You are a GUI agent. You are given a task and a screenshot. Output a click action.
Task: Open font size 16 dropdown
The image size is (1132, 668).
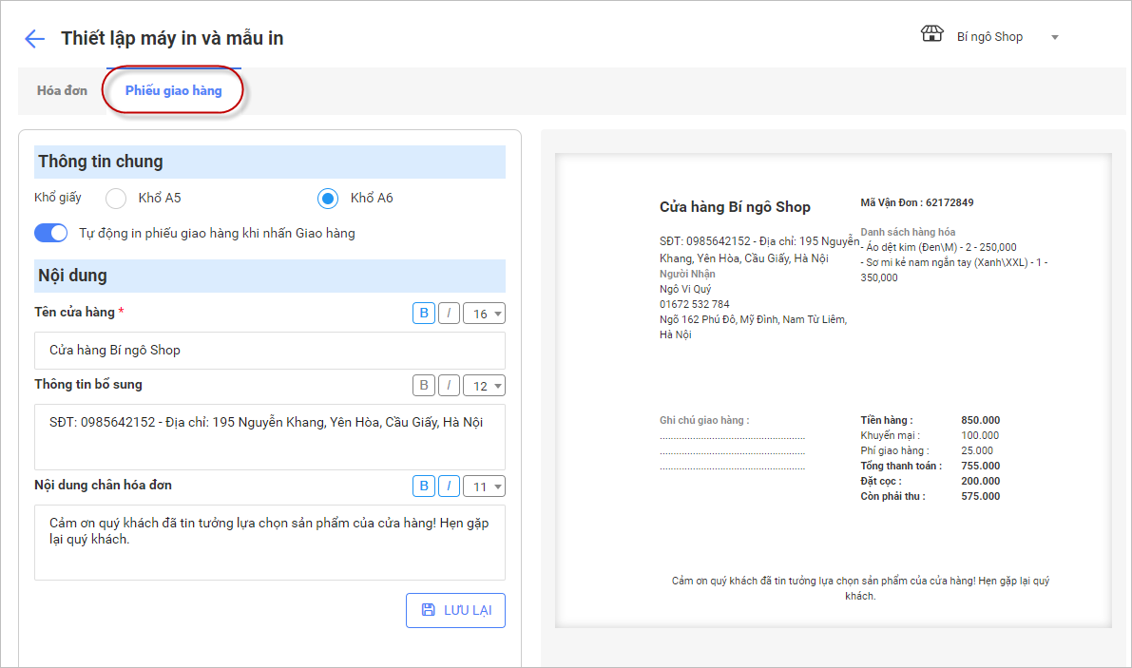click(484, 314)
